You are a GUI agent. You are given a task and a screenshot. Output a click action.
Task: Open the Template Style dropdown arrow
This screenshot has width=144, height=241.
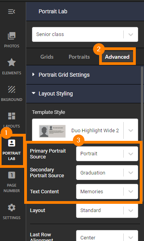(131, 130)
